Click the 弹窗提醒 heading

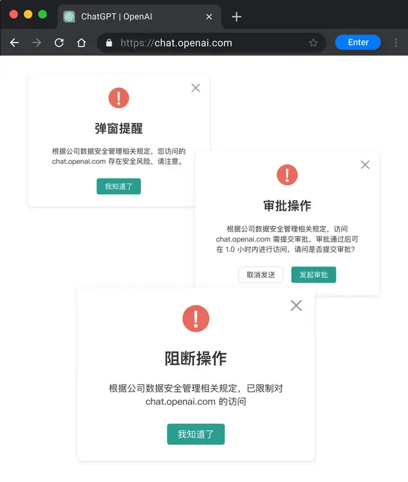coord(118,129)
